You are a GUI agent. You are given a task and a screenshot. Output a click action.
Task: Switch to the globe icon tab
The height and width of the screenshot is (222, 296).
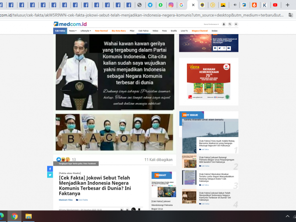pyautogui.click(x=140, y=5)
